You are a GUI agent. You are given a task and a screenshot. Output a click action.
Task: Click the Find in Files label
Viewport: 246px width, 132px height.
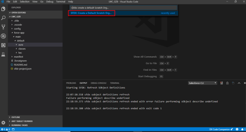click(150, 70)
